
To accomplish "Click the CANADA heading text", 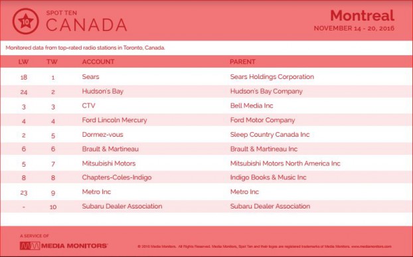I will pyautogui.click(x=86, y=25).
